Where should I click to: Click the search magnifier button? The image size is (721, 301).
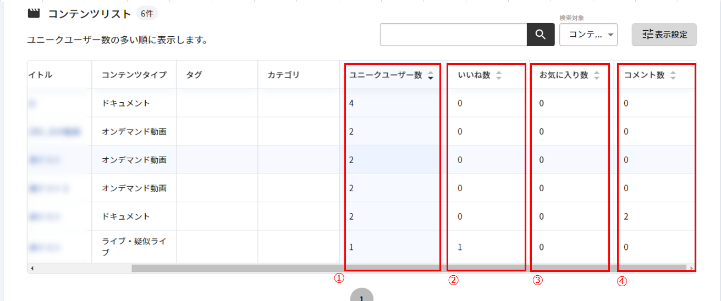tap(541, 35)
